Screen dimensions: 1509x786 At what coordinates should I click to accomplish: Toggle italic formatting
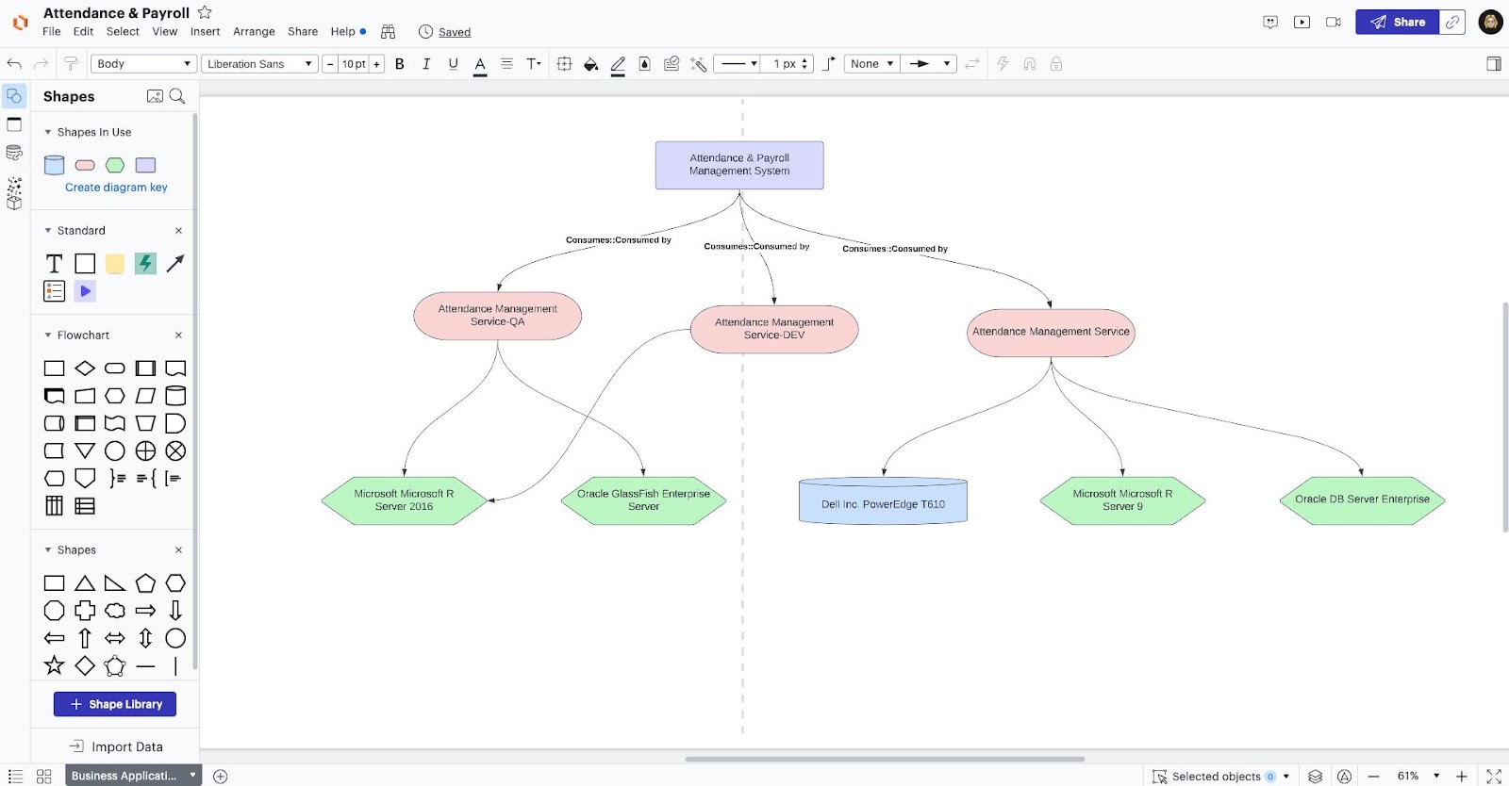tap(426, 64)
